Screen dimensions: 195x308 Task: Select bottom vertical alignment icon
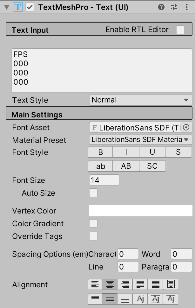(125, 299)
